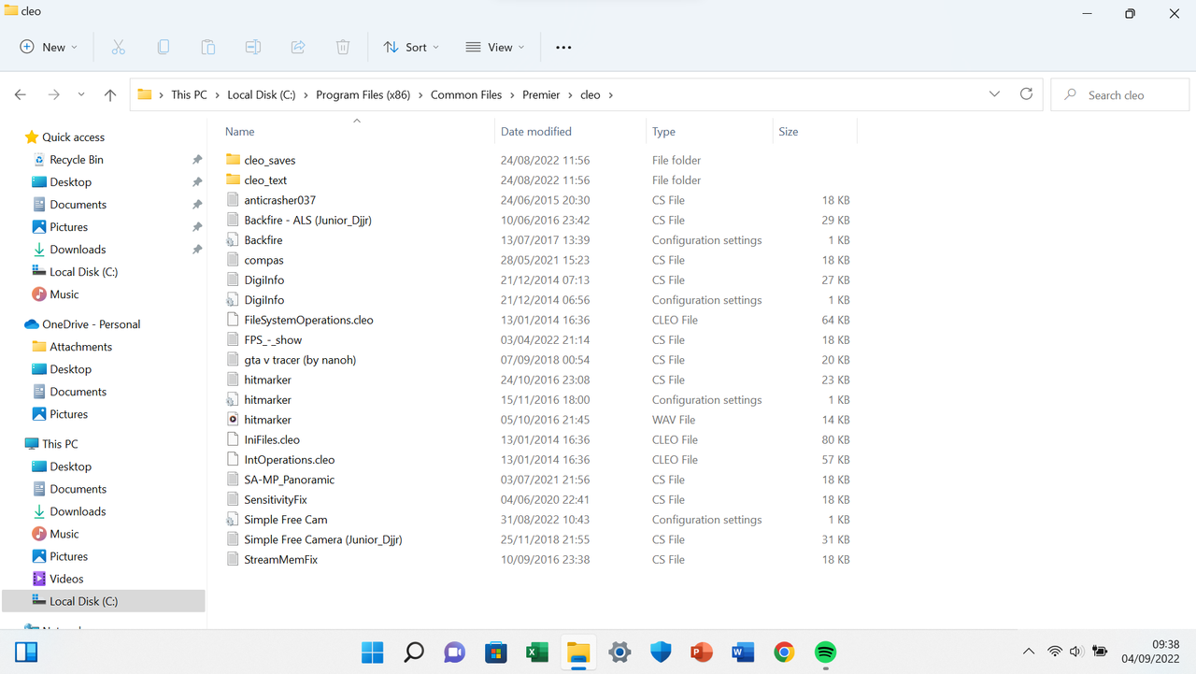Go back with the left arrow

21,94
